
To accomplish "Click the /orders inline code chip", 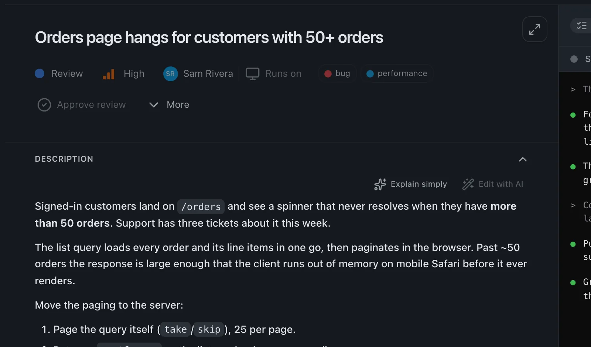I will pyautogui.click(x=201, y=207).
